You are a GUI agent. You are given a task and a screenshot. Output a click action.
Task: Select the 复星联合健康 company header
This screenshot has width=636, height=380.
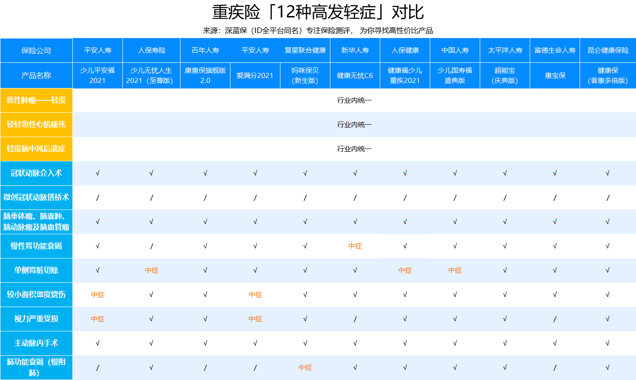pos(305,50)
